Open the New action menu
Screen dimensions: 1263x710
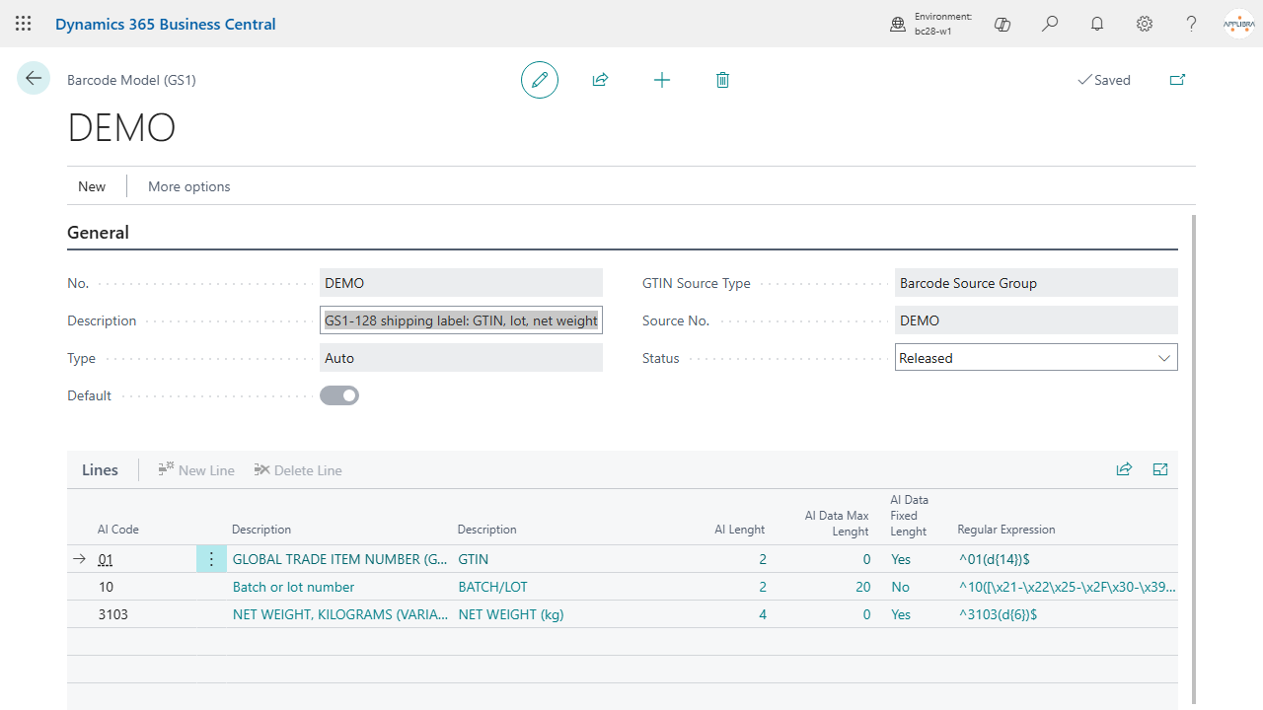tap(92, 186)
